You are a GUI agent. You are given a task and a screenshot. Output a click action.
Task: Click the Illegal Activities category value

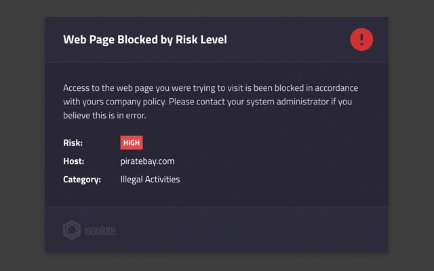150,180
